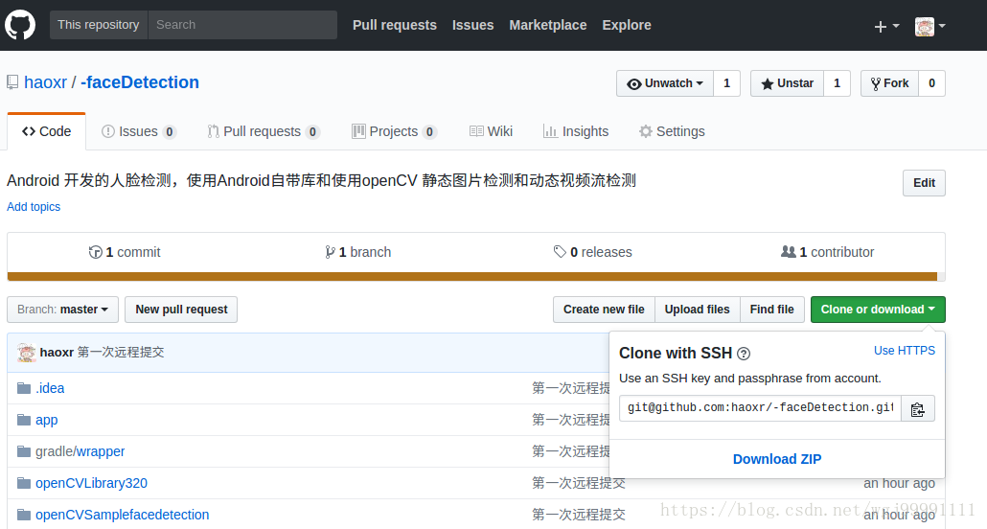987x529 pixels.
Task: Switch to Use HTTPS clone option
Action: click(905, 351)
